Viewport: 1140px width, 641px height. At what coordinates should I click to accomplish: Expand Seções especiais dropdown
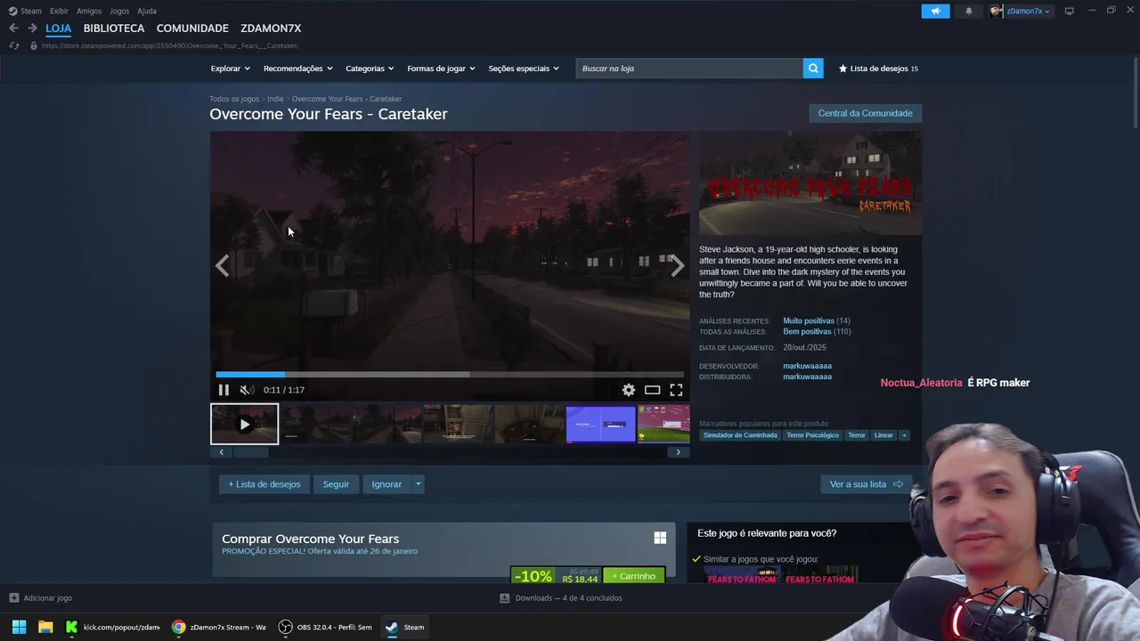[524, 69]
